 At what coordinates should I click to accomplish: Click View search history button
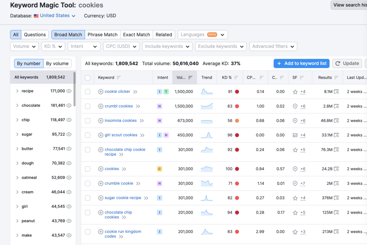[349, 5]
